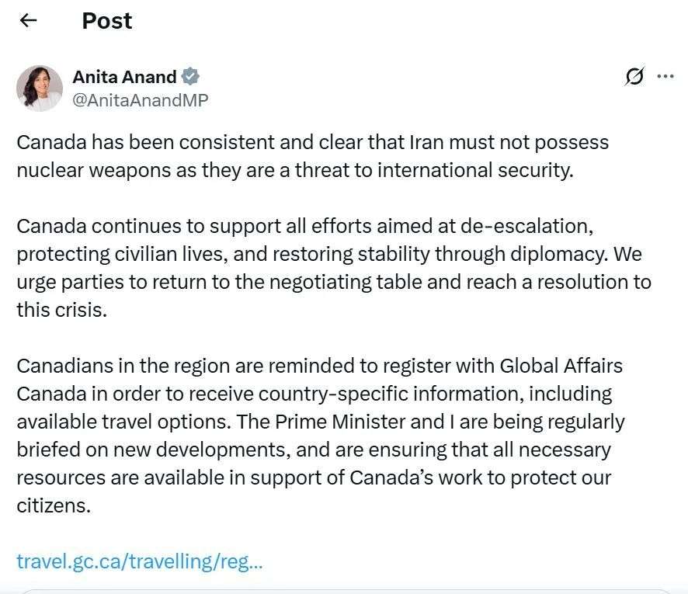Visit the @AnitaAnandMP handle
Image resolution: width=688 pixels, height=594 pixels.
pos(141,100)
